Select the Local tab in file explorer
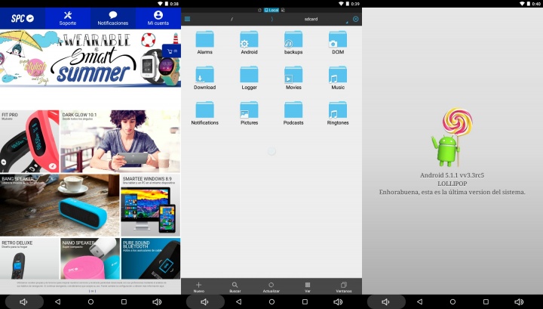Screen dimensions: 543x309 pos(271,10)
